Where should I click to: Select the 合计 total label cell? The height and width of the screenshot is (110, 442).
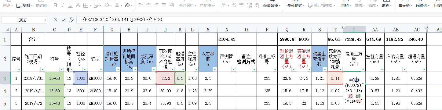pos(33,39)
